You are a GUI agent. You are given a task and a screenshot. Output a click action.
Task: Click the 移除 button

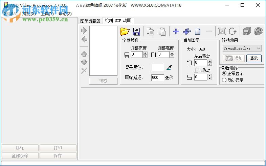click(20, 148)
